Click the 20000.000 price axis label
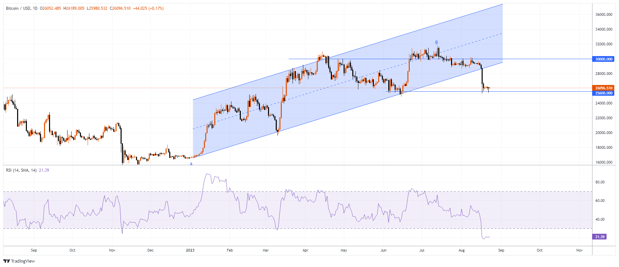The height and width of the screenshot is (267, 619). tap(604, 133)
